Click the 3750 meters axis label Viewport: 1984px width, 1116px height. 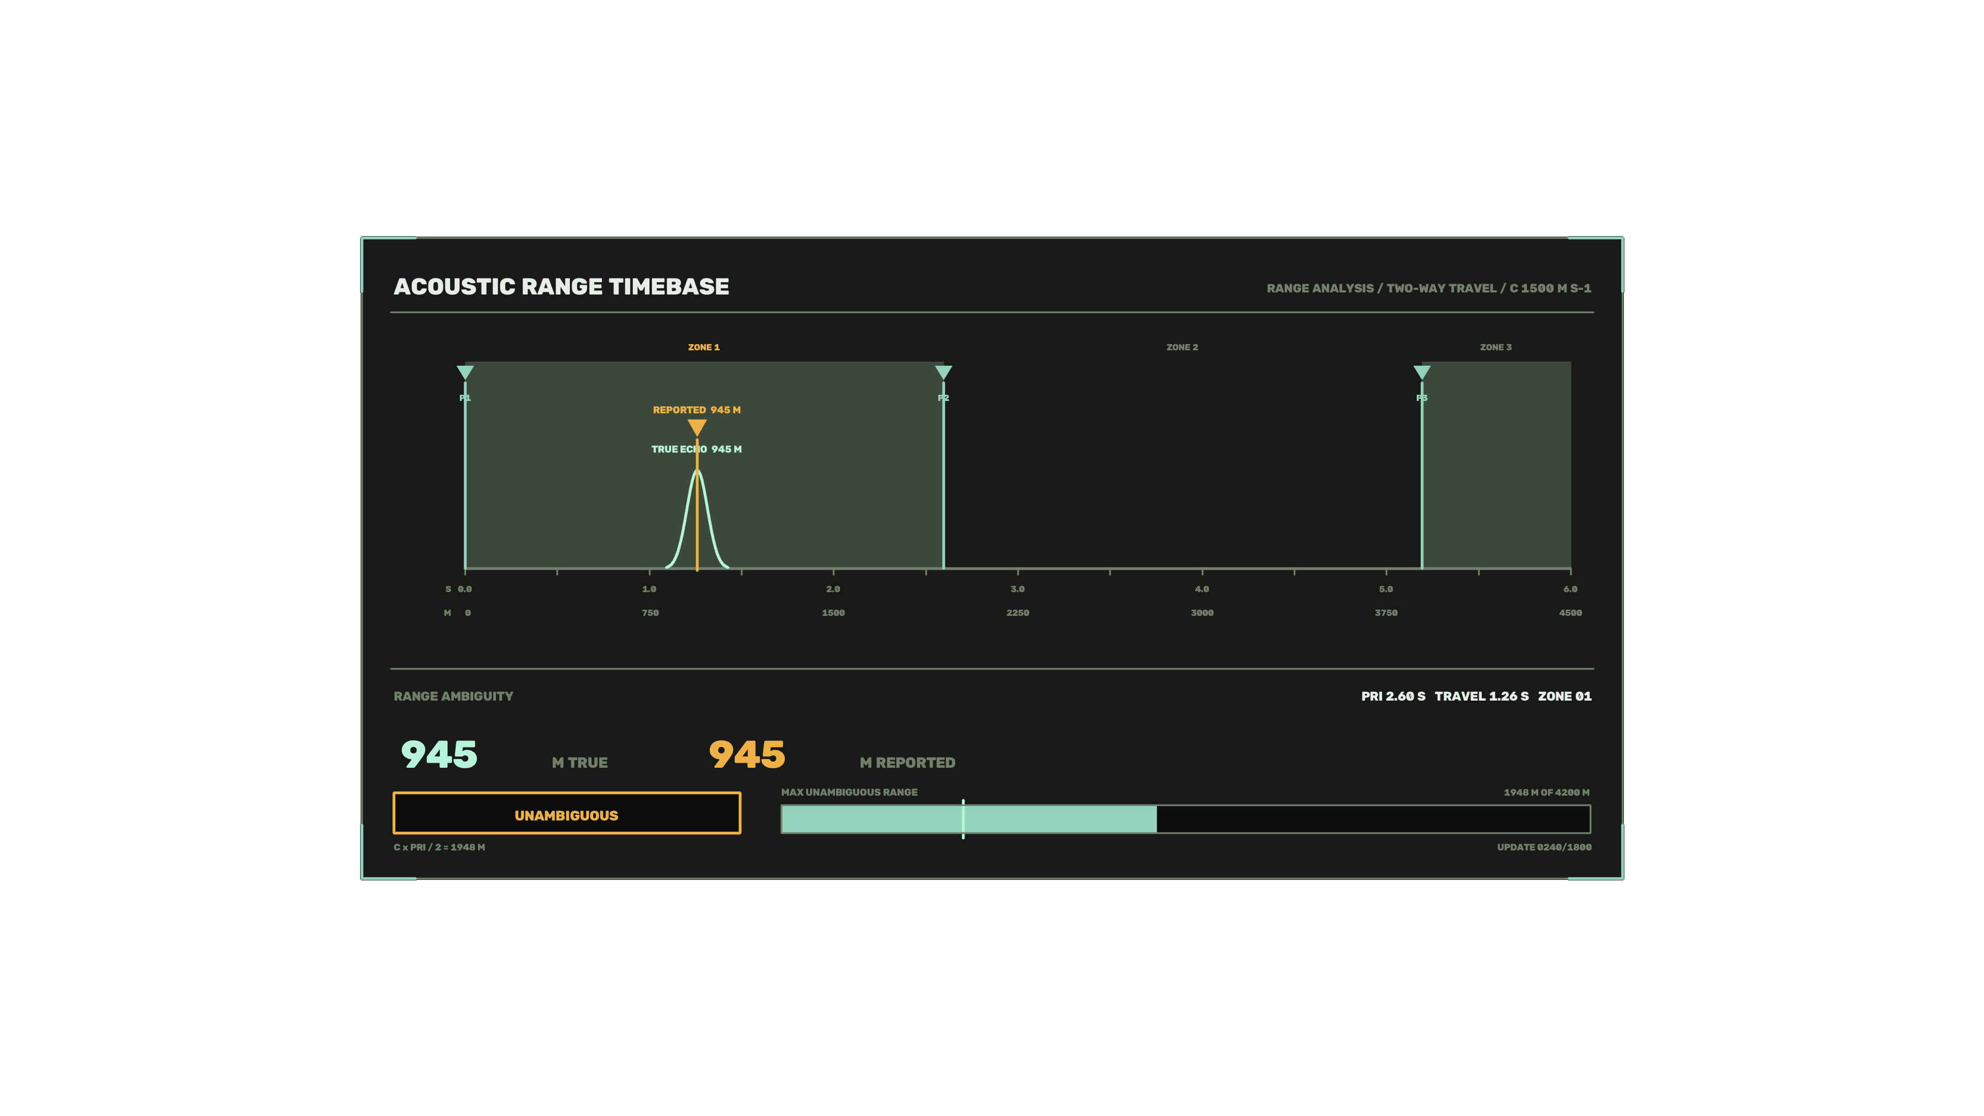[x=1386, y=613]
